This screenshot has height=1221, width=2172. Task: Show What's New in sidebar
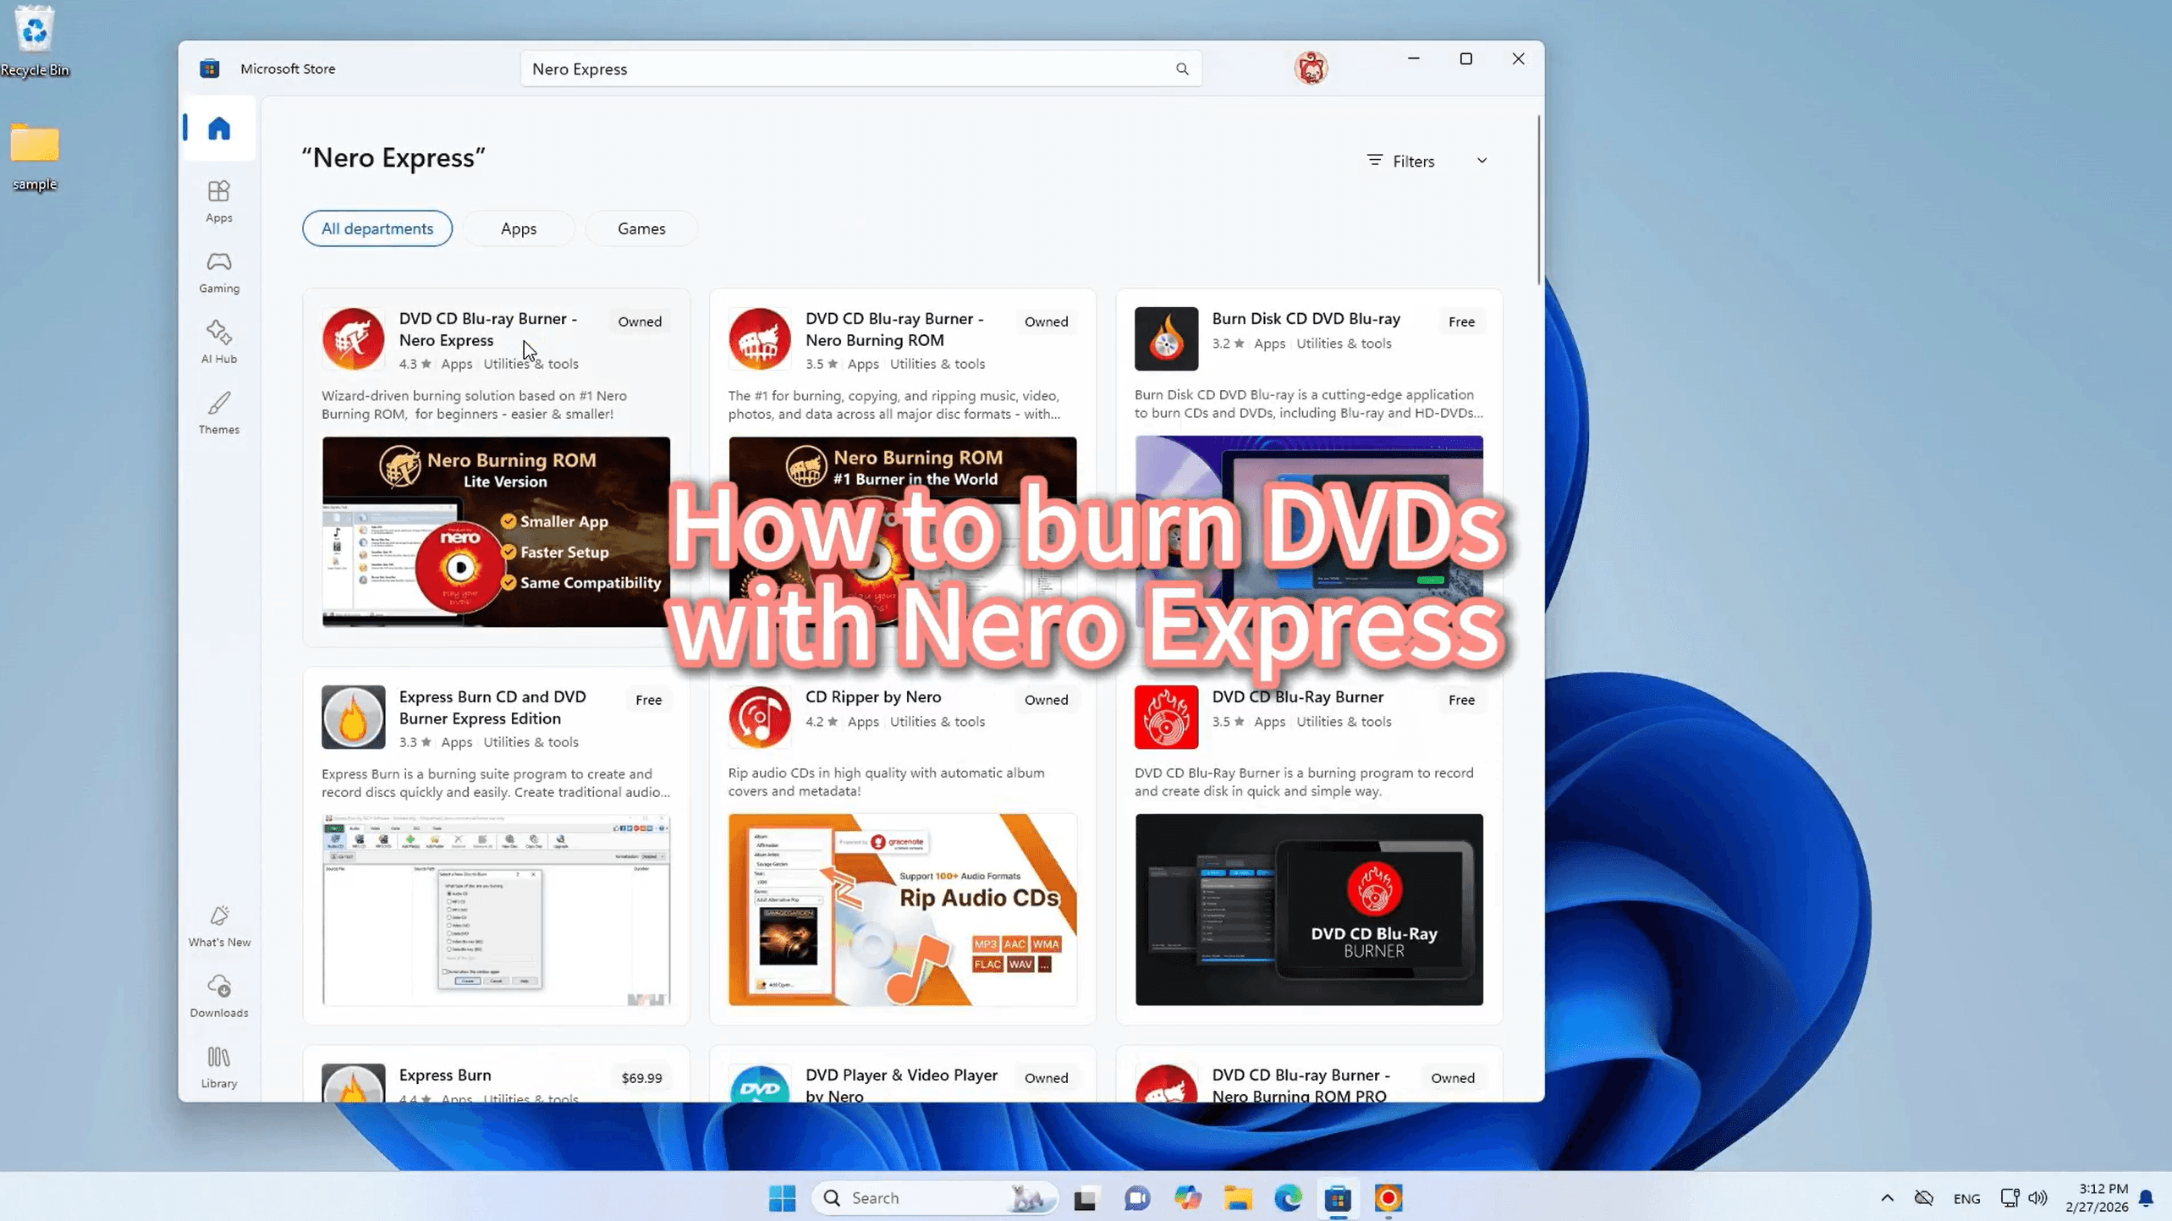218,926
